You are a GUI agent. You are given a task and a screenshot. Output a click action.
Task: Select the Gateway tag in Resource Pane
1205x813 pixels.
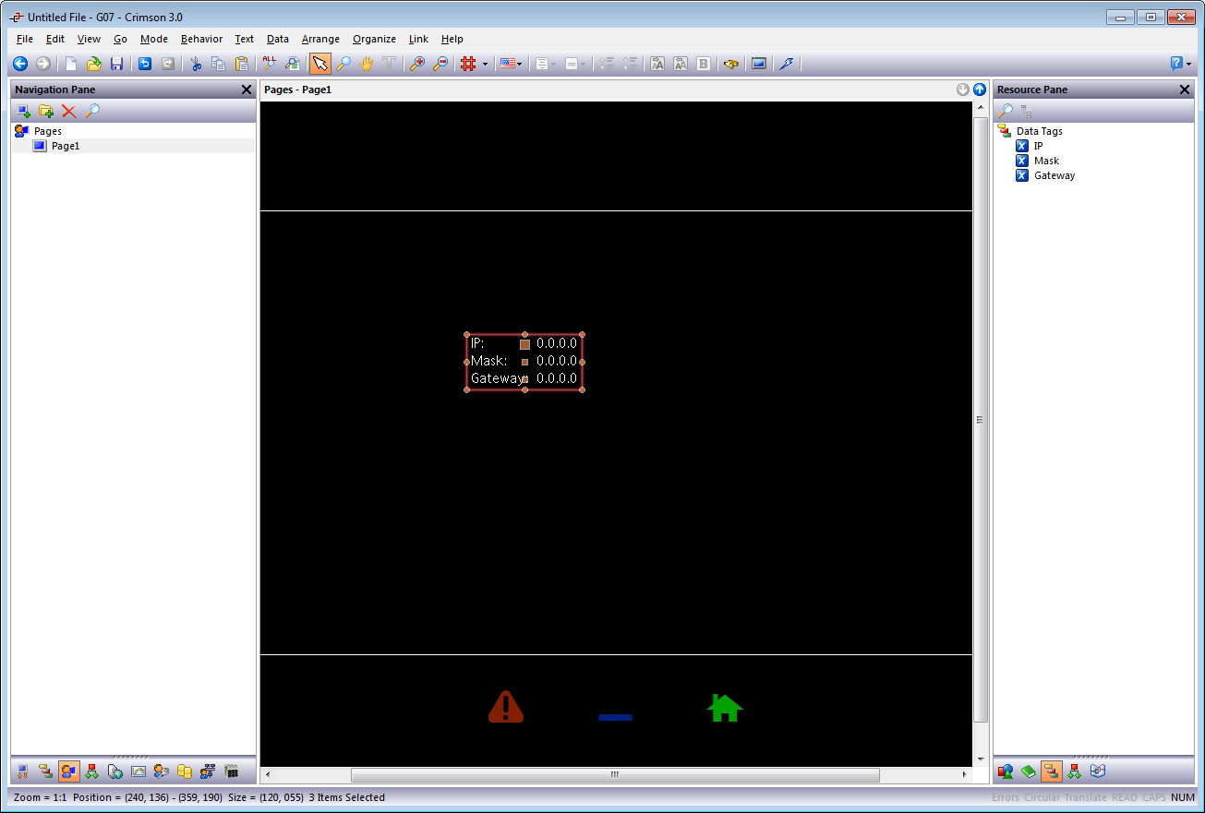coord(1054,175)
